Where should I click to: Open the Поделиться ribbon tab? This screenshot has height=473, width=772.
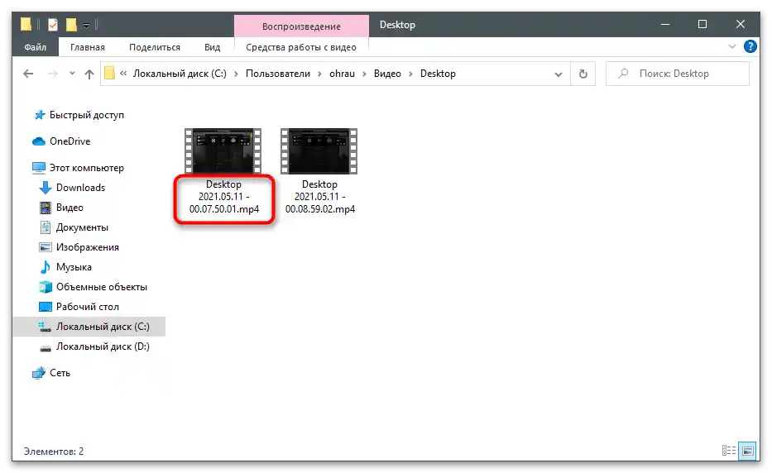click(155, 47)
